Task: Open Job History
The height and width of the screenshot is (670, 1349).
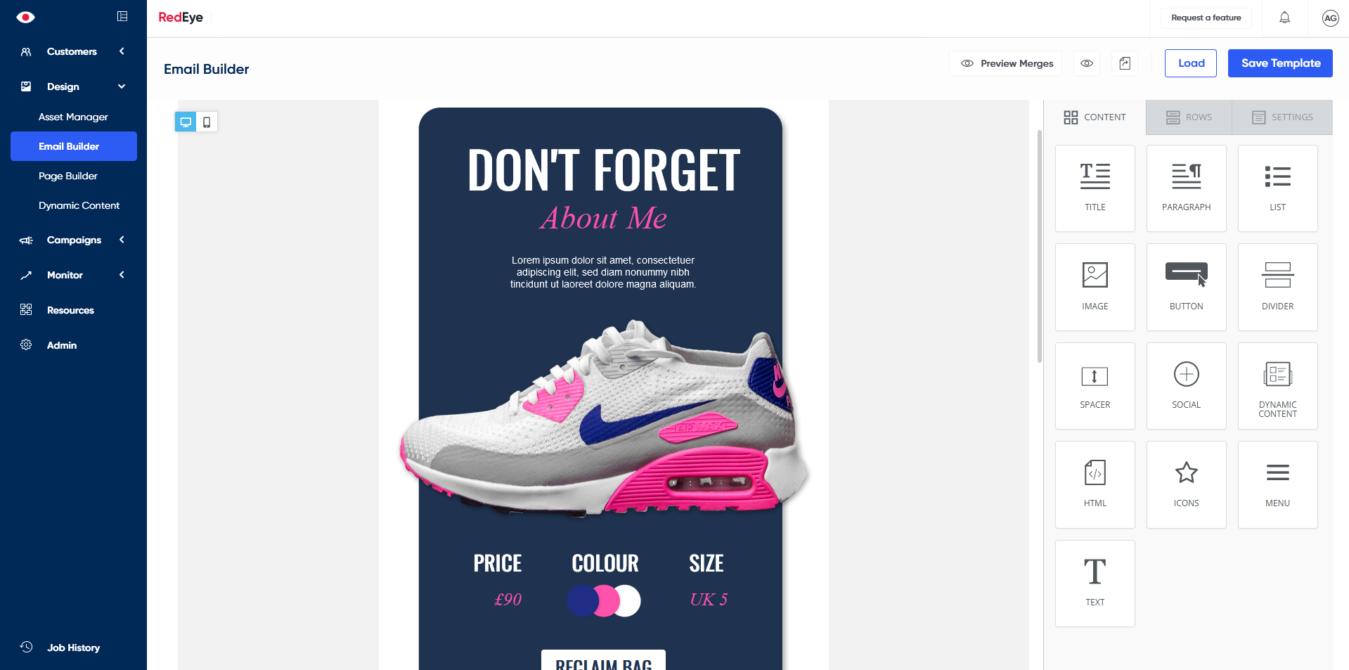Action: click(73, 648)
